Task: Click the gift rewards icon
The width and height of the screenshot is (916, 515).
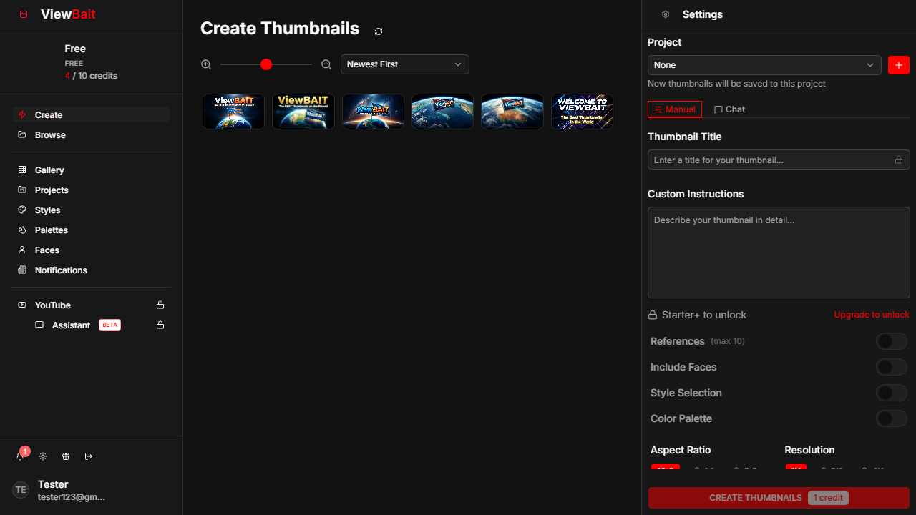Action: [66, 456]
